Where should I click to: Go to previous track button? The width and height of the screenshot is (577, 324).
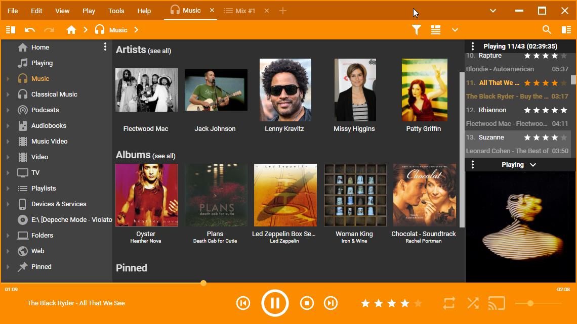[243, 303]
